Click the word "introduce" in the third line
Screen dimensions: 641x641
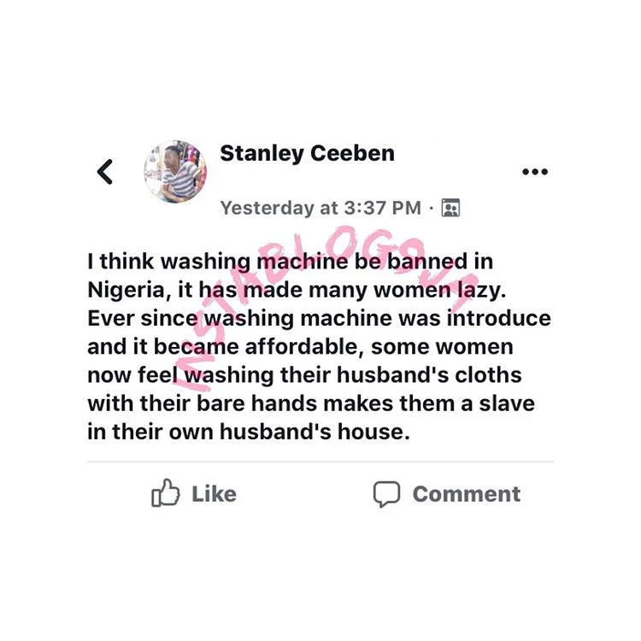499,319
